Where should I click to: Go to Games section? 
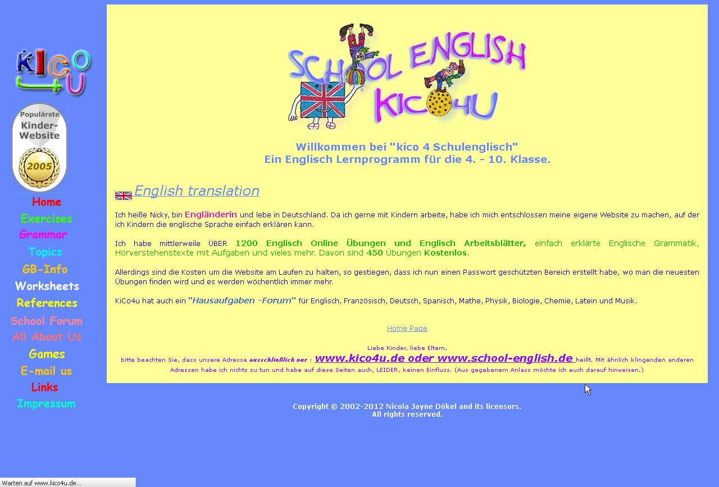(x=47, y=354)
